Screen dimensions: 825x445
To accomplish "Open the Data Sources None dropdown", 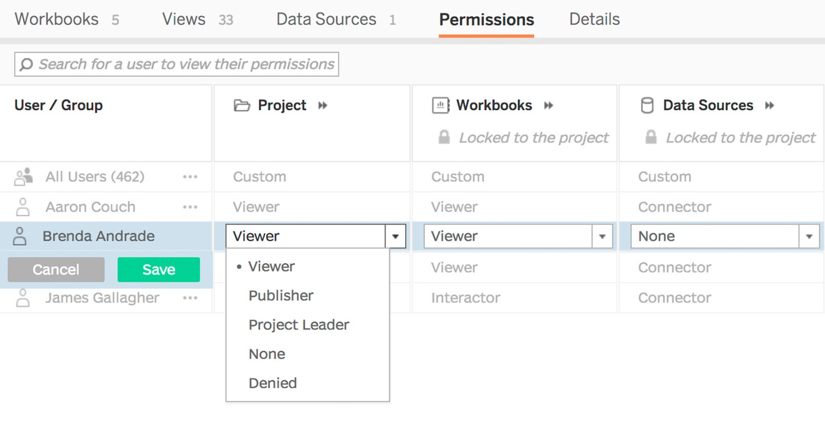I will [x=809, y=236].
